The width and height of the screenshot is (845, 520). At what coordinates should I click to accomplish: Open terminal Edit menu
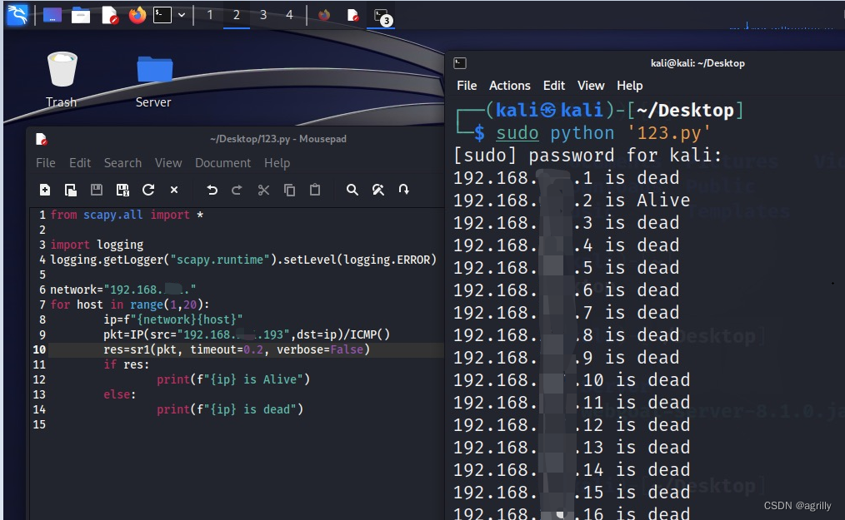(554, 86)
